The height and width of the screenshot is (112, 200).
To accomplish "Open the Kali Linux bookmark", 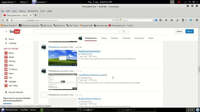I will pyautogui.click(x=46, y=26).
